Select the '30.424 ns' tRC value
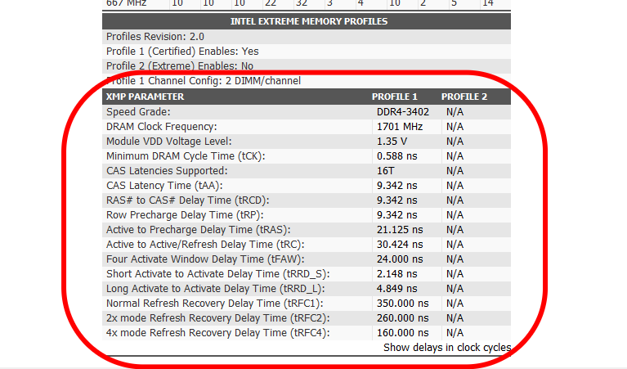Image resolution: width=627 pixels, height=369 pixels. tap(400, 245)
